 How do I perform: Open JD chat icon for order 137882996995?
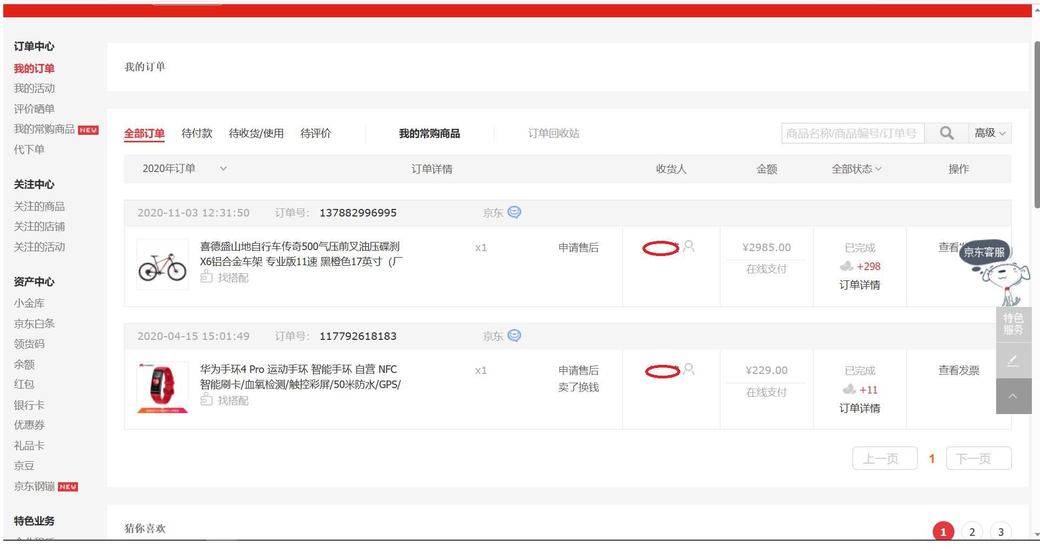tap(514, 213)
